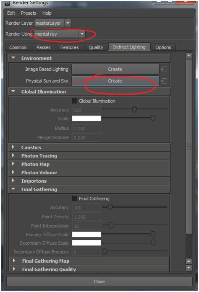Click Create for Physical Sun and Sky
The image size is (199, 292).
115,81
